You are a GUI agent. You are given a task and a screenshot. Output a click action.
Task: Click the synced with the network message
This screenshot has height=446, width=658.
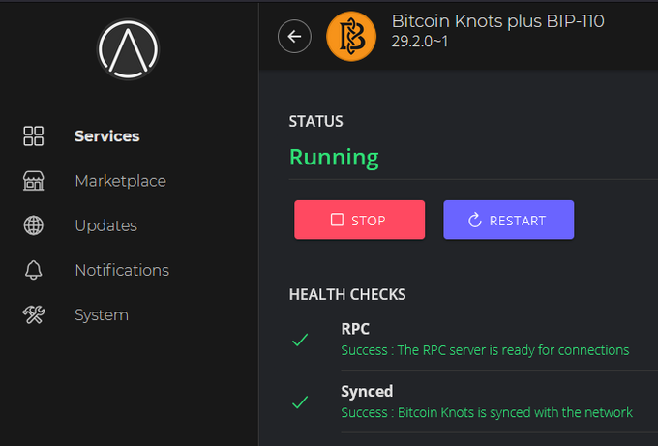pos(487,413)
